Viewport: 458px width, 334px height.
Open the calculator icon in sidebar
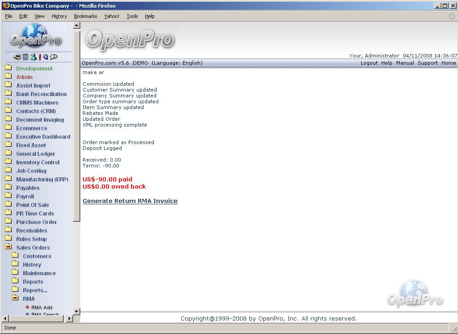coord(26,57)
